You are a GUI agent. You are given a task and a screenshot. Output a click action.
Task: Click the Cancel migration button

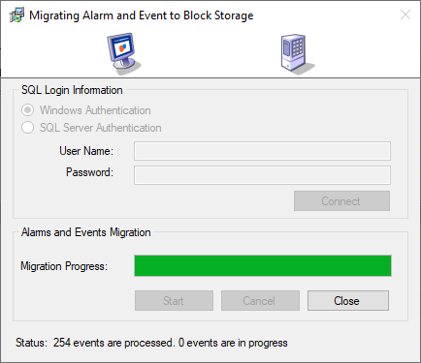pos(260,301)
